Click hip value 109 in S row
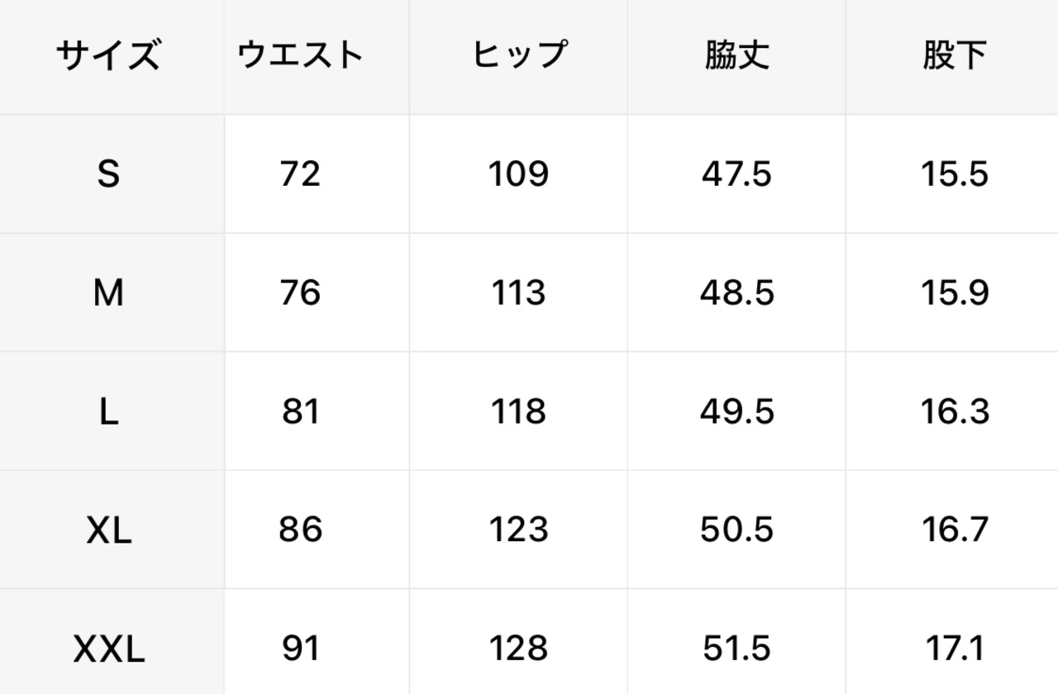This screenshot has width=1058, height=694. (x=518, y=174)
